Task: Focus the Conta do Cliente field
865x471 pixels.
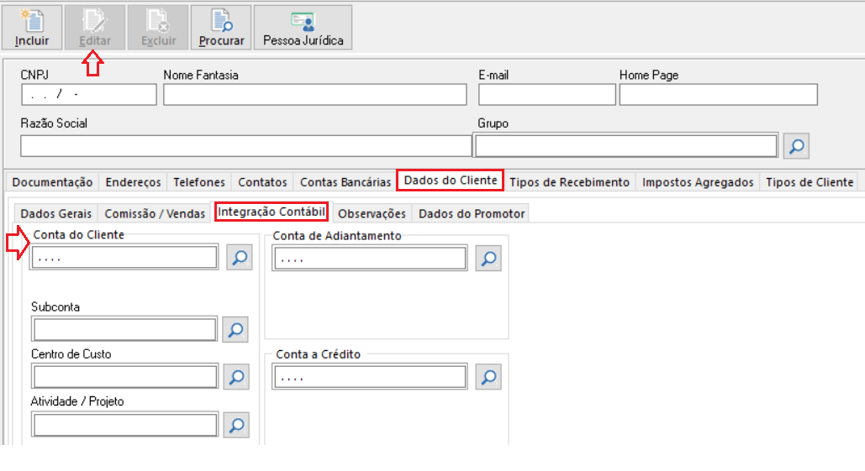Action: coord(124,257)
